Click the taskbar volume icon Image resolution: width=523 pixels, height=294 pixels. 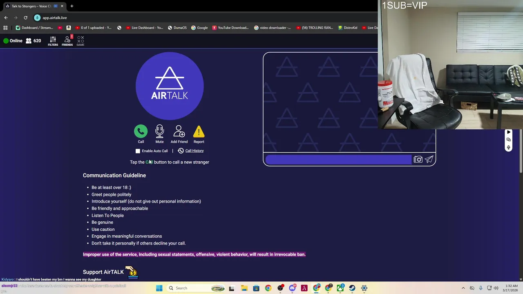(x=496, y=288)
